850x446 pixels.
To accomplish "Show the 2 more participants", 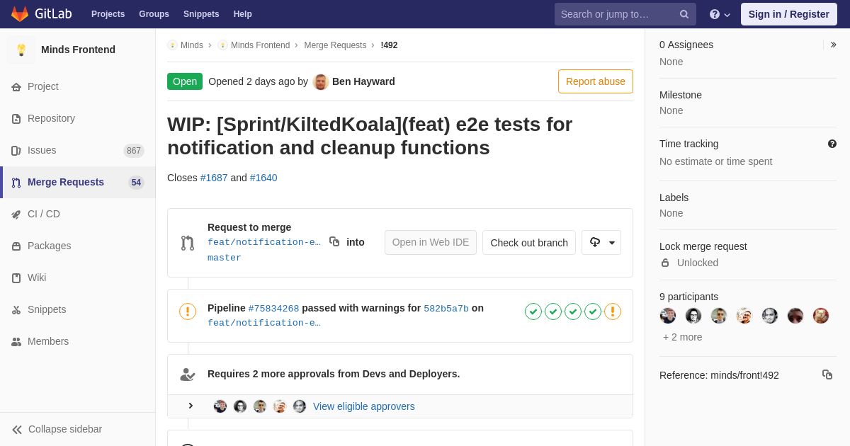I will point(683,337).
